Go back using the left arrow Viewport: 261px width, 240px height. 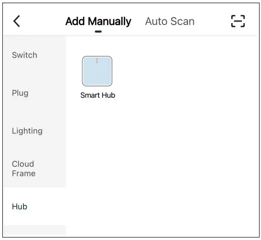click(17, 21)
